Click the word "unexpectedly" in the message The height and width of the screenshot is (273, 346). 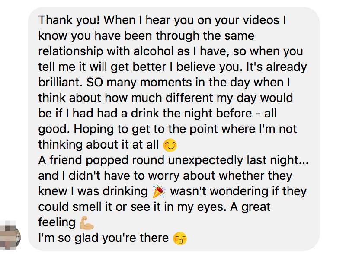point(205,160)
